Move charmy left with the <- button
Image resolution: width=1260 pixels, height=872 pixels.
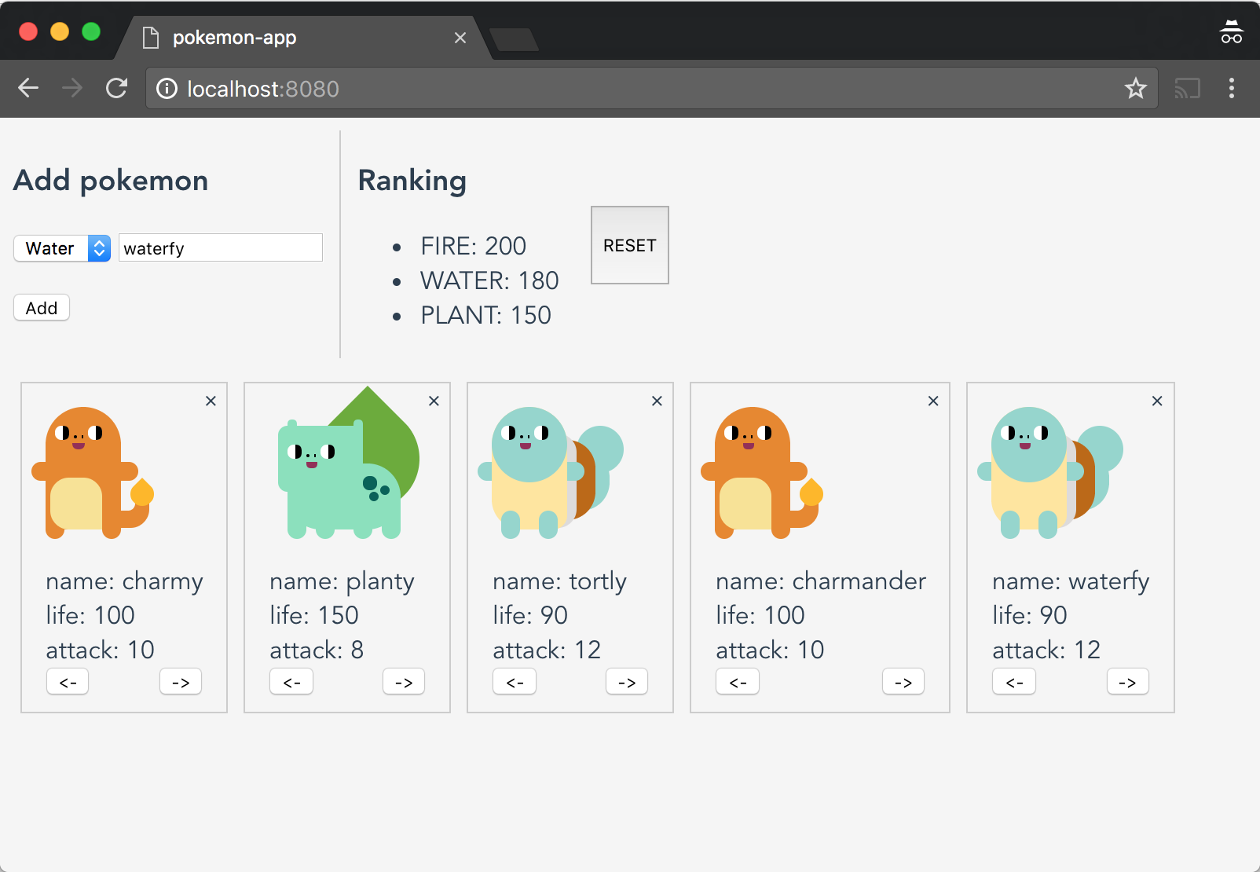pyautogui.click(x=68, y=682)
